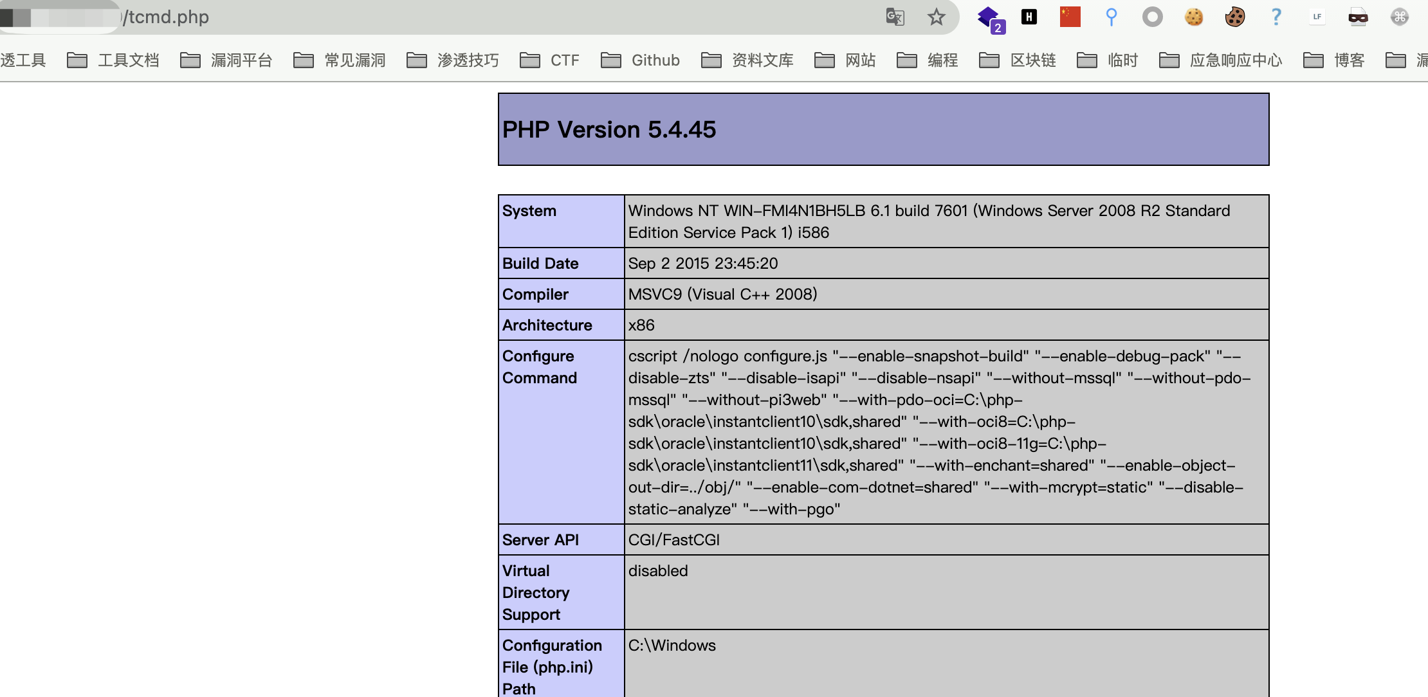Click the masked bandit extension icon
Image resolution: width=1428 pixels, height=697 pixels.
click(1358, 17)
